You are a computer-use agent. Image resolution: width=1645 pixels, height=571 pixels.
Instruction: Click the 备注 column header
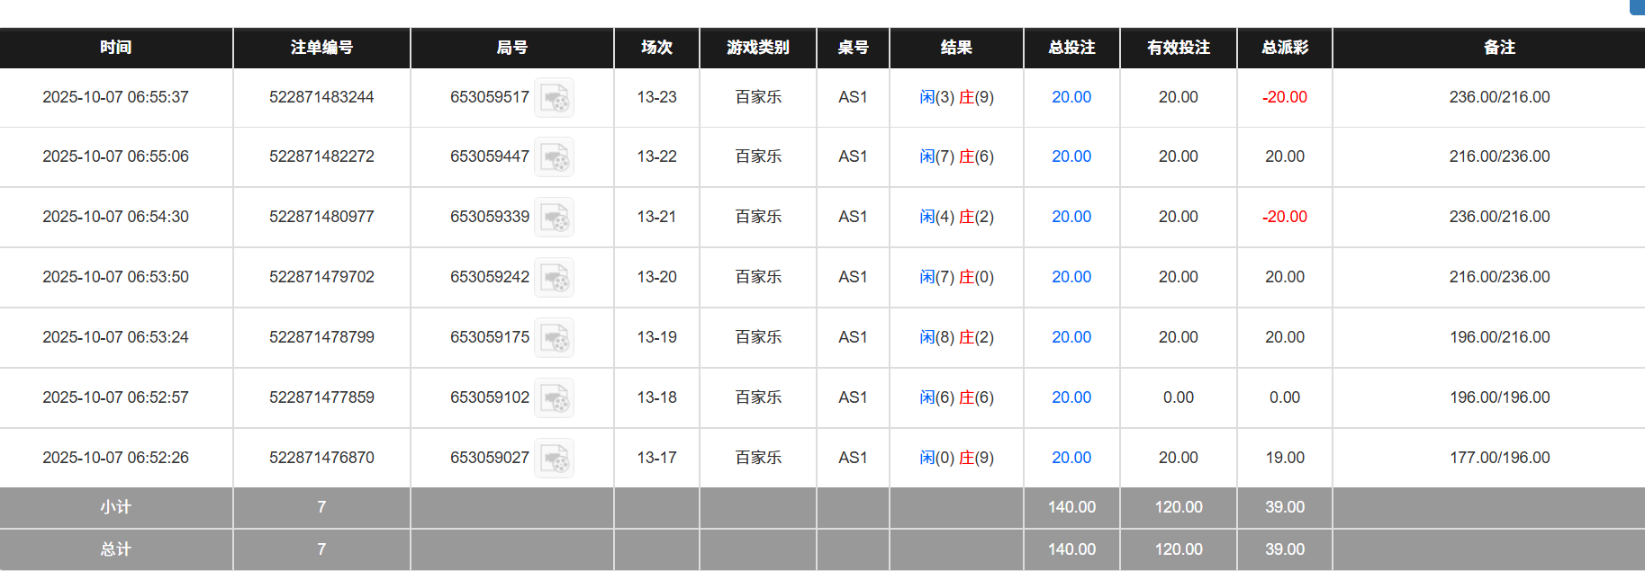coord(1499,48)
